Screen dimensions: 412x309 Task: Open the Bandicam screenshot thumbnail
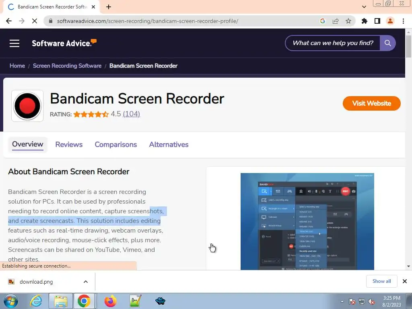coord(307,222)
